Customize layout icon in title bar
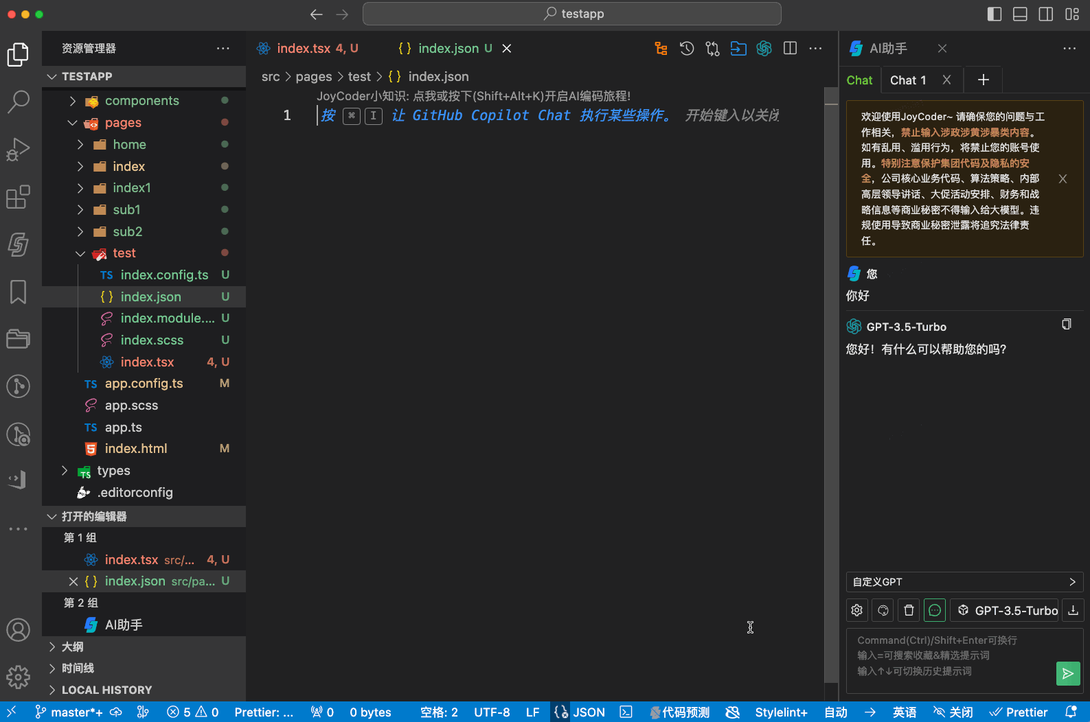This screenshot has width=1090, height=722. pos(1072,14)
